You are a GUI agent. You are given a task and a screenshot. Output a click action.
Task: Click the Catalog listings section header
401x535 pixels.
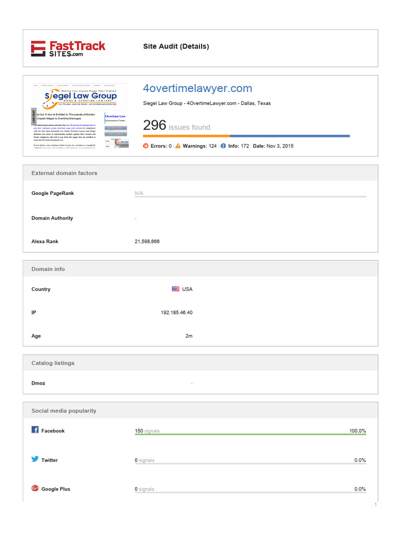(x=53, y=363)
